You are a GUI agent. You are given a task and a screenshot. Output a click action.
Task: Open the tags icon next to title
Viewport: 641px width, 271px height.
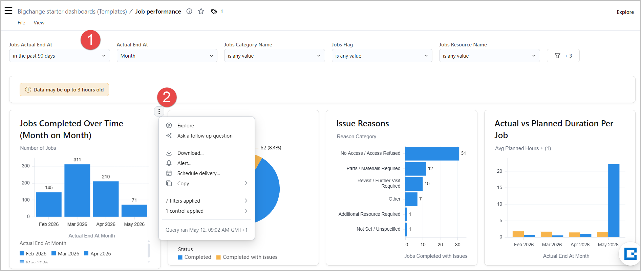click(214, 12)
